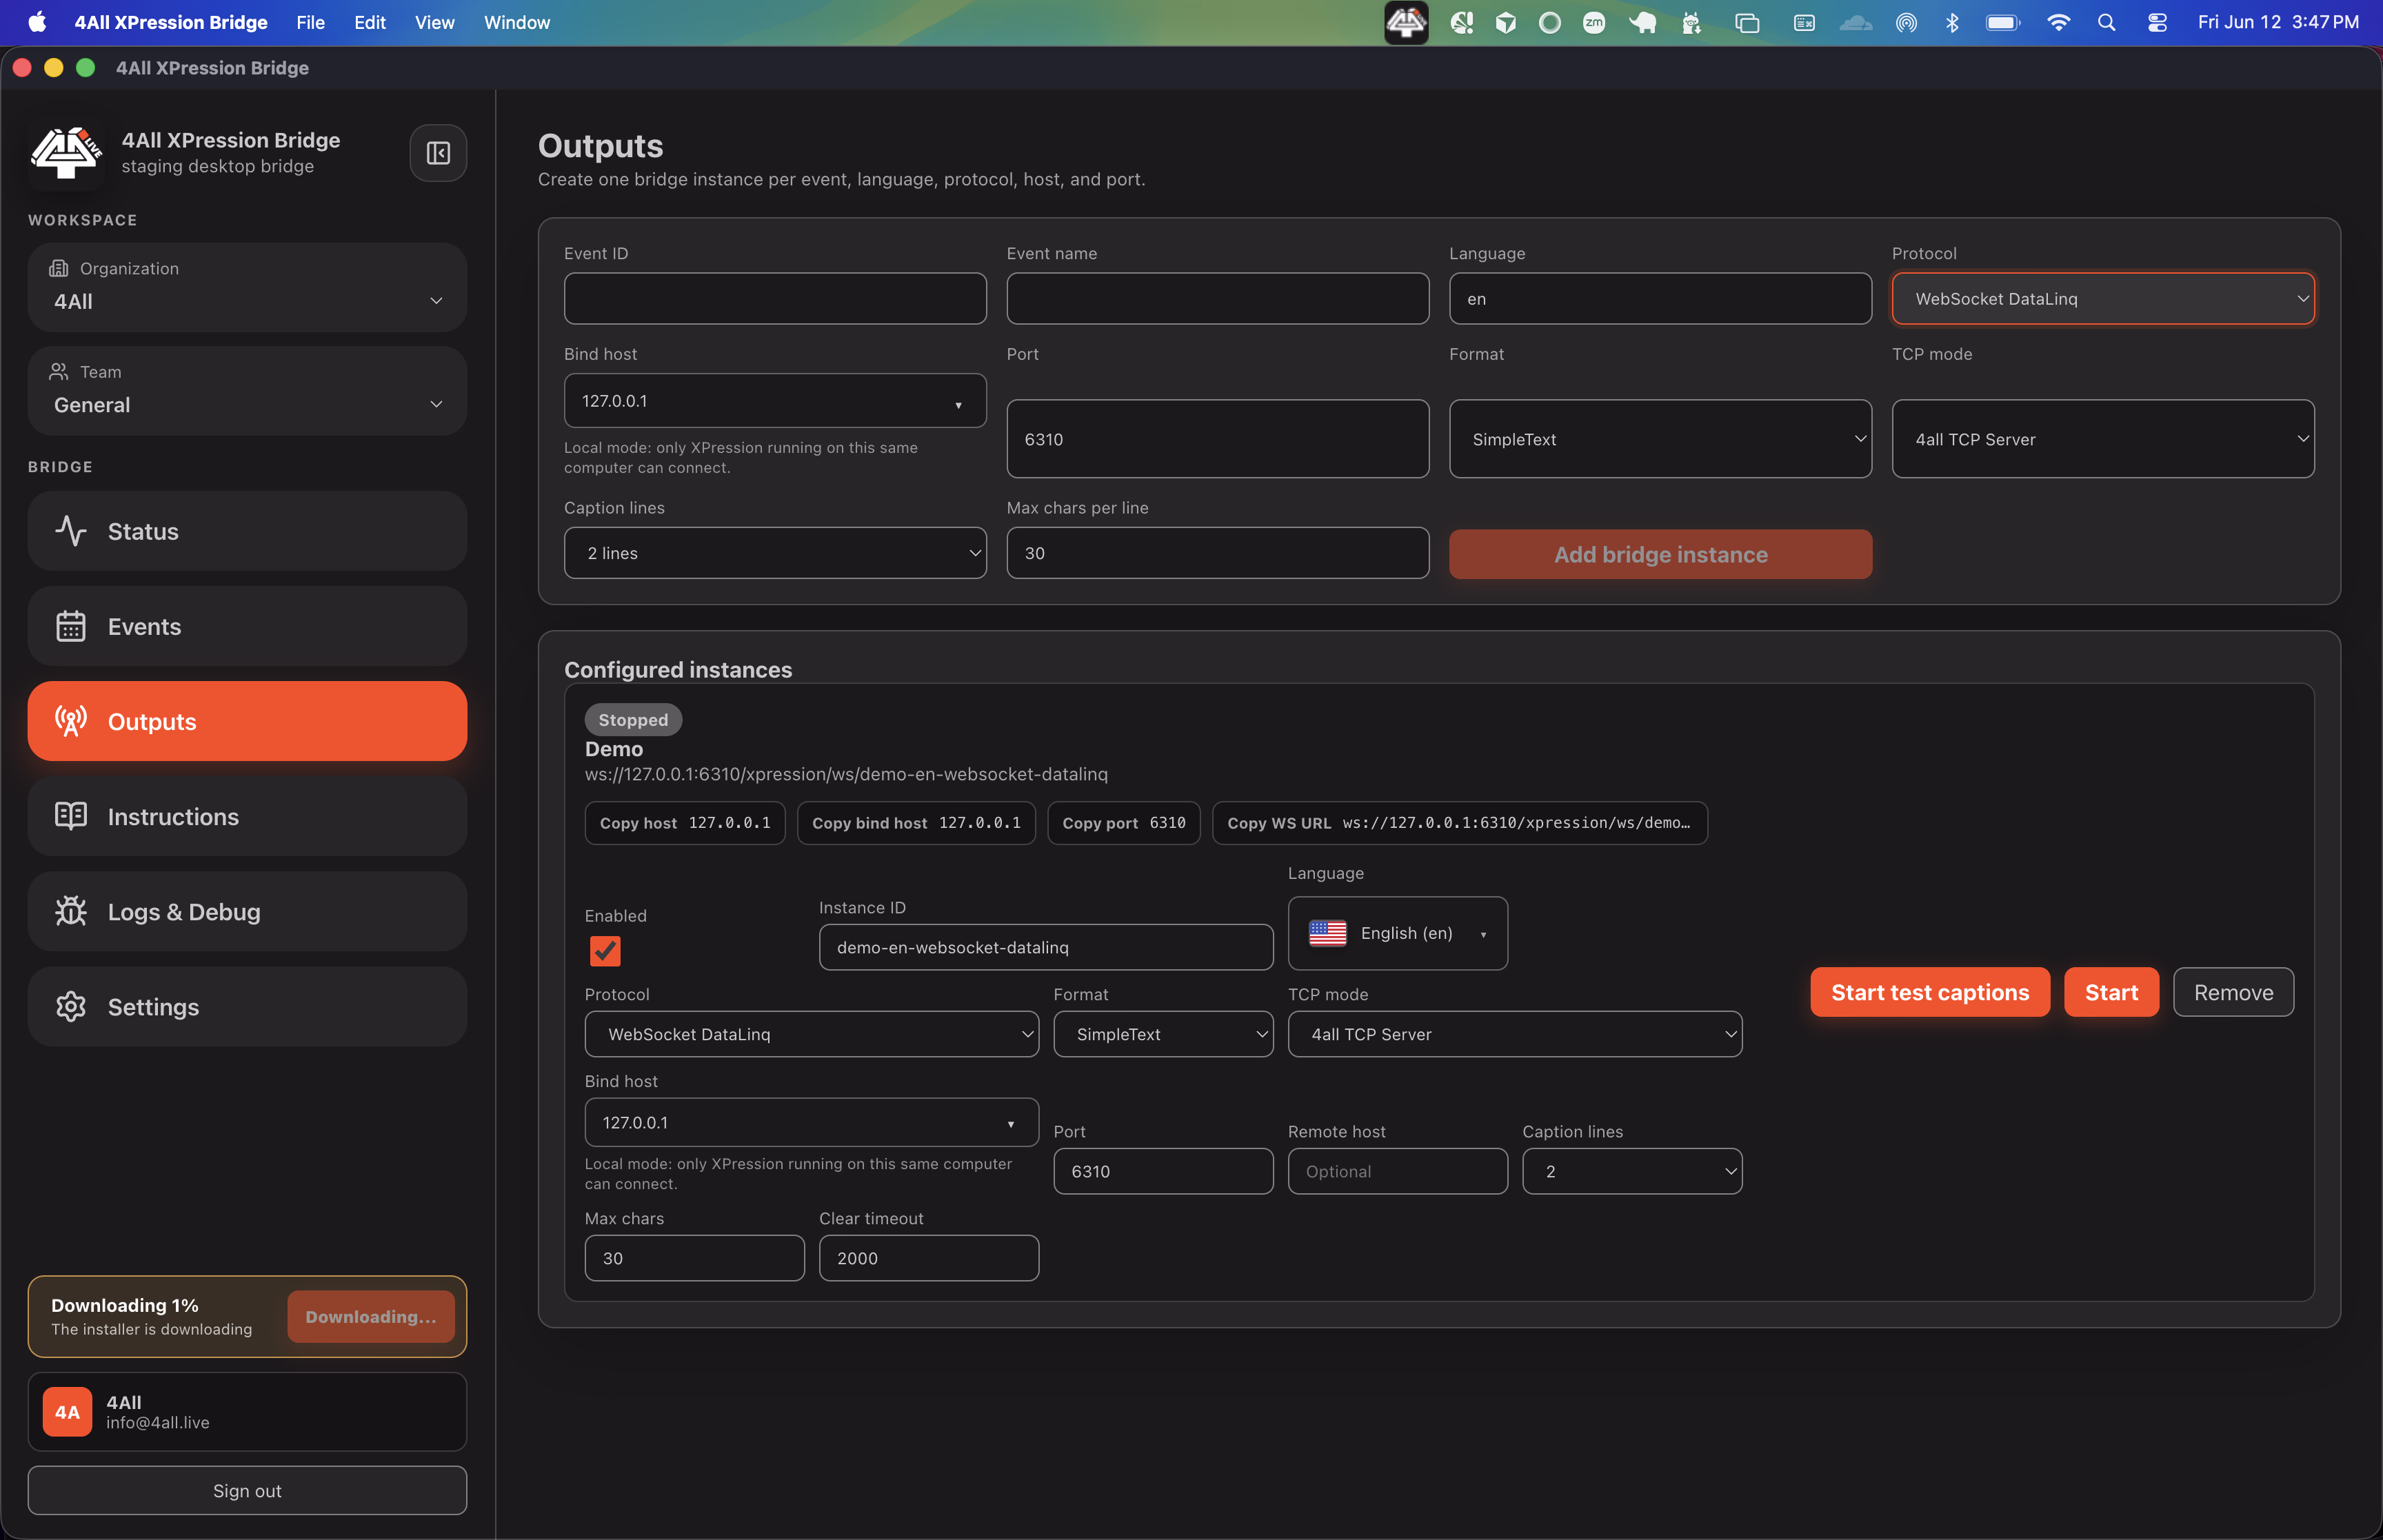The image size is (2383, 1540).
Task: Select the Outputs tab in the sidebar
Action: [248, 721]
